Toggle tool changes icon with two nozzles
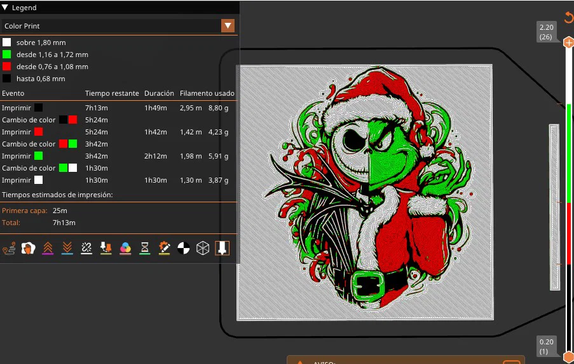Image resolution: width=574 pixels, height=364 pixels. [x=106, y=248]
